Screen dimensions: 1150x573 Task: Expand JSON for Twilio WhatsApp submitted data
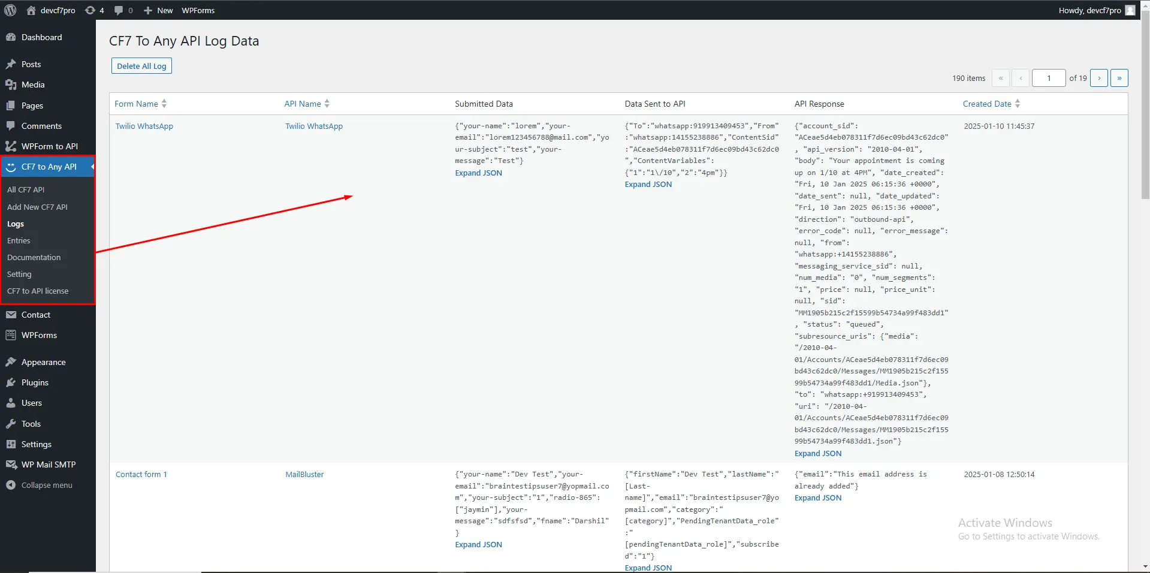(x=478, y=173)
